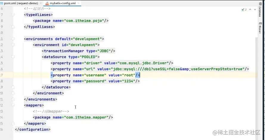Image resolution: width=265 pixels, height=140 pixels.
Task: Collapse fold marker at closing dataSource tag
Action: tap(13, 87)
